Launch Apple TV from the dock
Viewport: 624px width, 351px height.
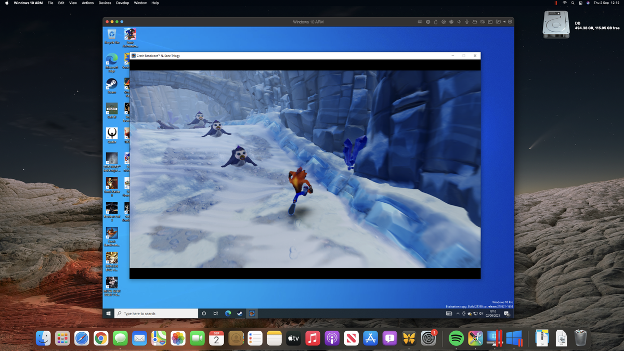coord(293,339)
